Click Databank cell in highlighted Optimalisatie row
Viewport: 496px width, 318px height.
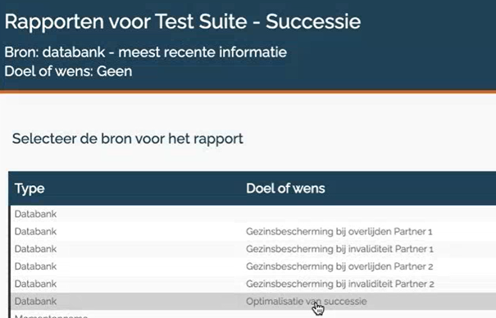(35, 302)
